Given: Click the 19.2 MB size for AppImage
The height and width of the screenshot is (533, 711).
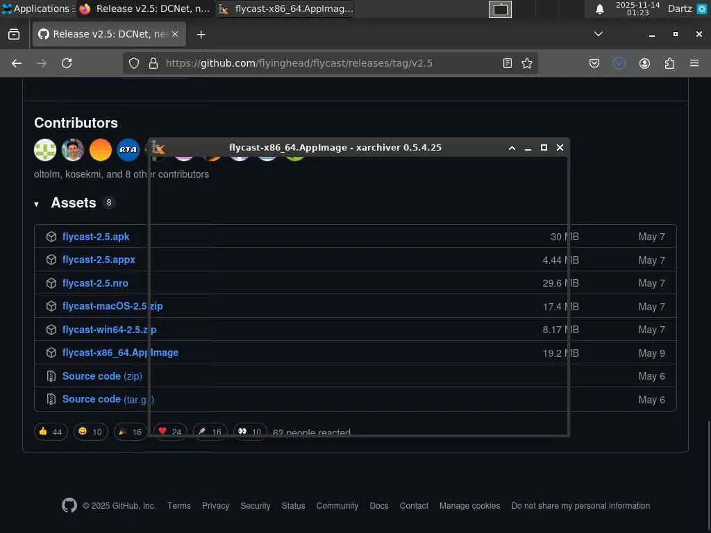Looking at the screenshot, I should point(560,353).
